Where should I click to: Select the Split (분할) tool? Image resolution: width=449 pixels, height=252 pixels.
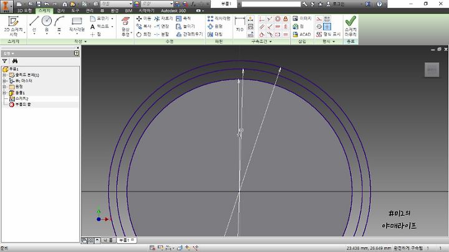[x=162, y=34]
